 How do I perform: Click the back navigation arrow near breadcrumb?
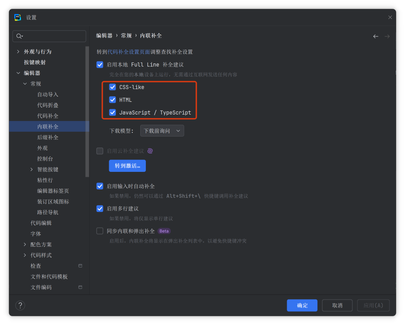coord(376,36)
